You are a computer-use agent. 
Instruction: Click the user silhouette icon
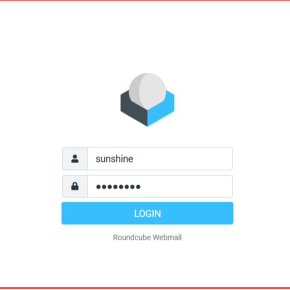click(75, 158)
